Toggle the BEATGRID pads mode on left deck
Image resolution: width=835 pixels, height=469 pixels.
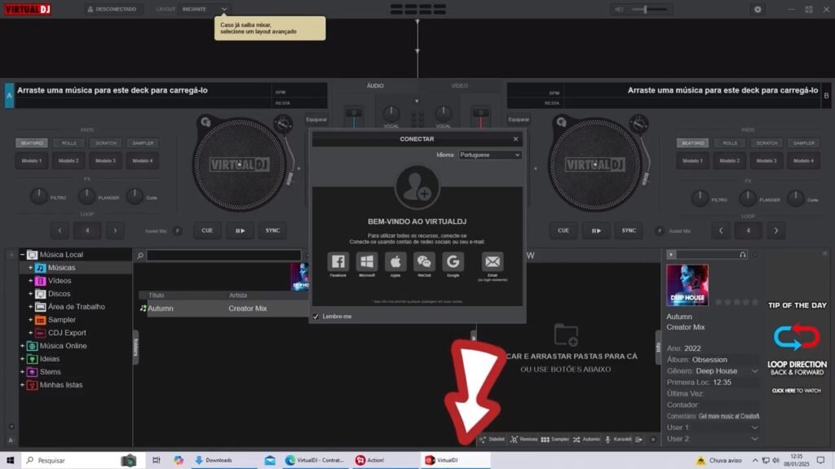32,143
